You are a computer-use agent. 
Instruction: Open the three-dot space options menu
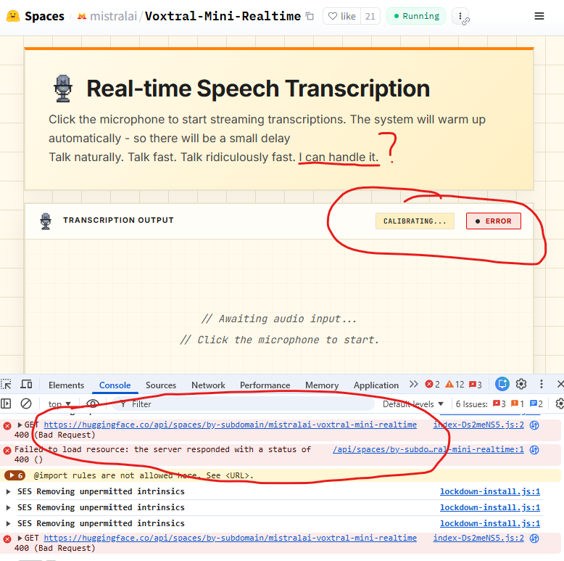coord(460,16)
